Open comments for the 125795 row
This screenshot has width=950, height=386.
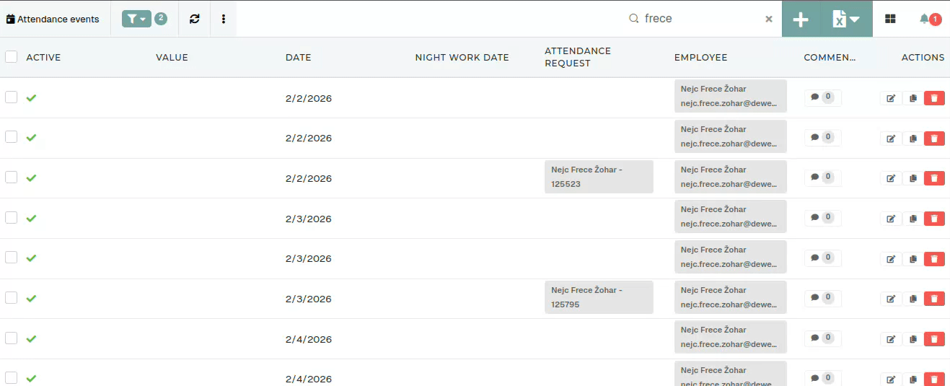(822, 298)
